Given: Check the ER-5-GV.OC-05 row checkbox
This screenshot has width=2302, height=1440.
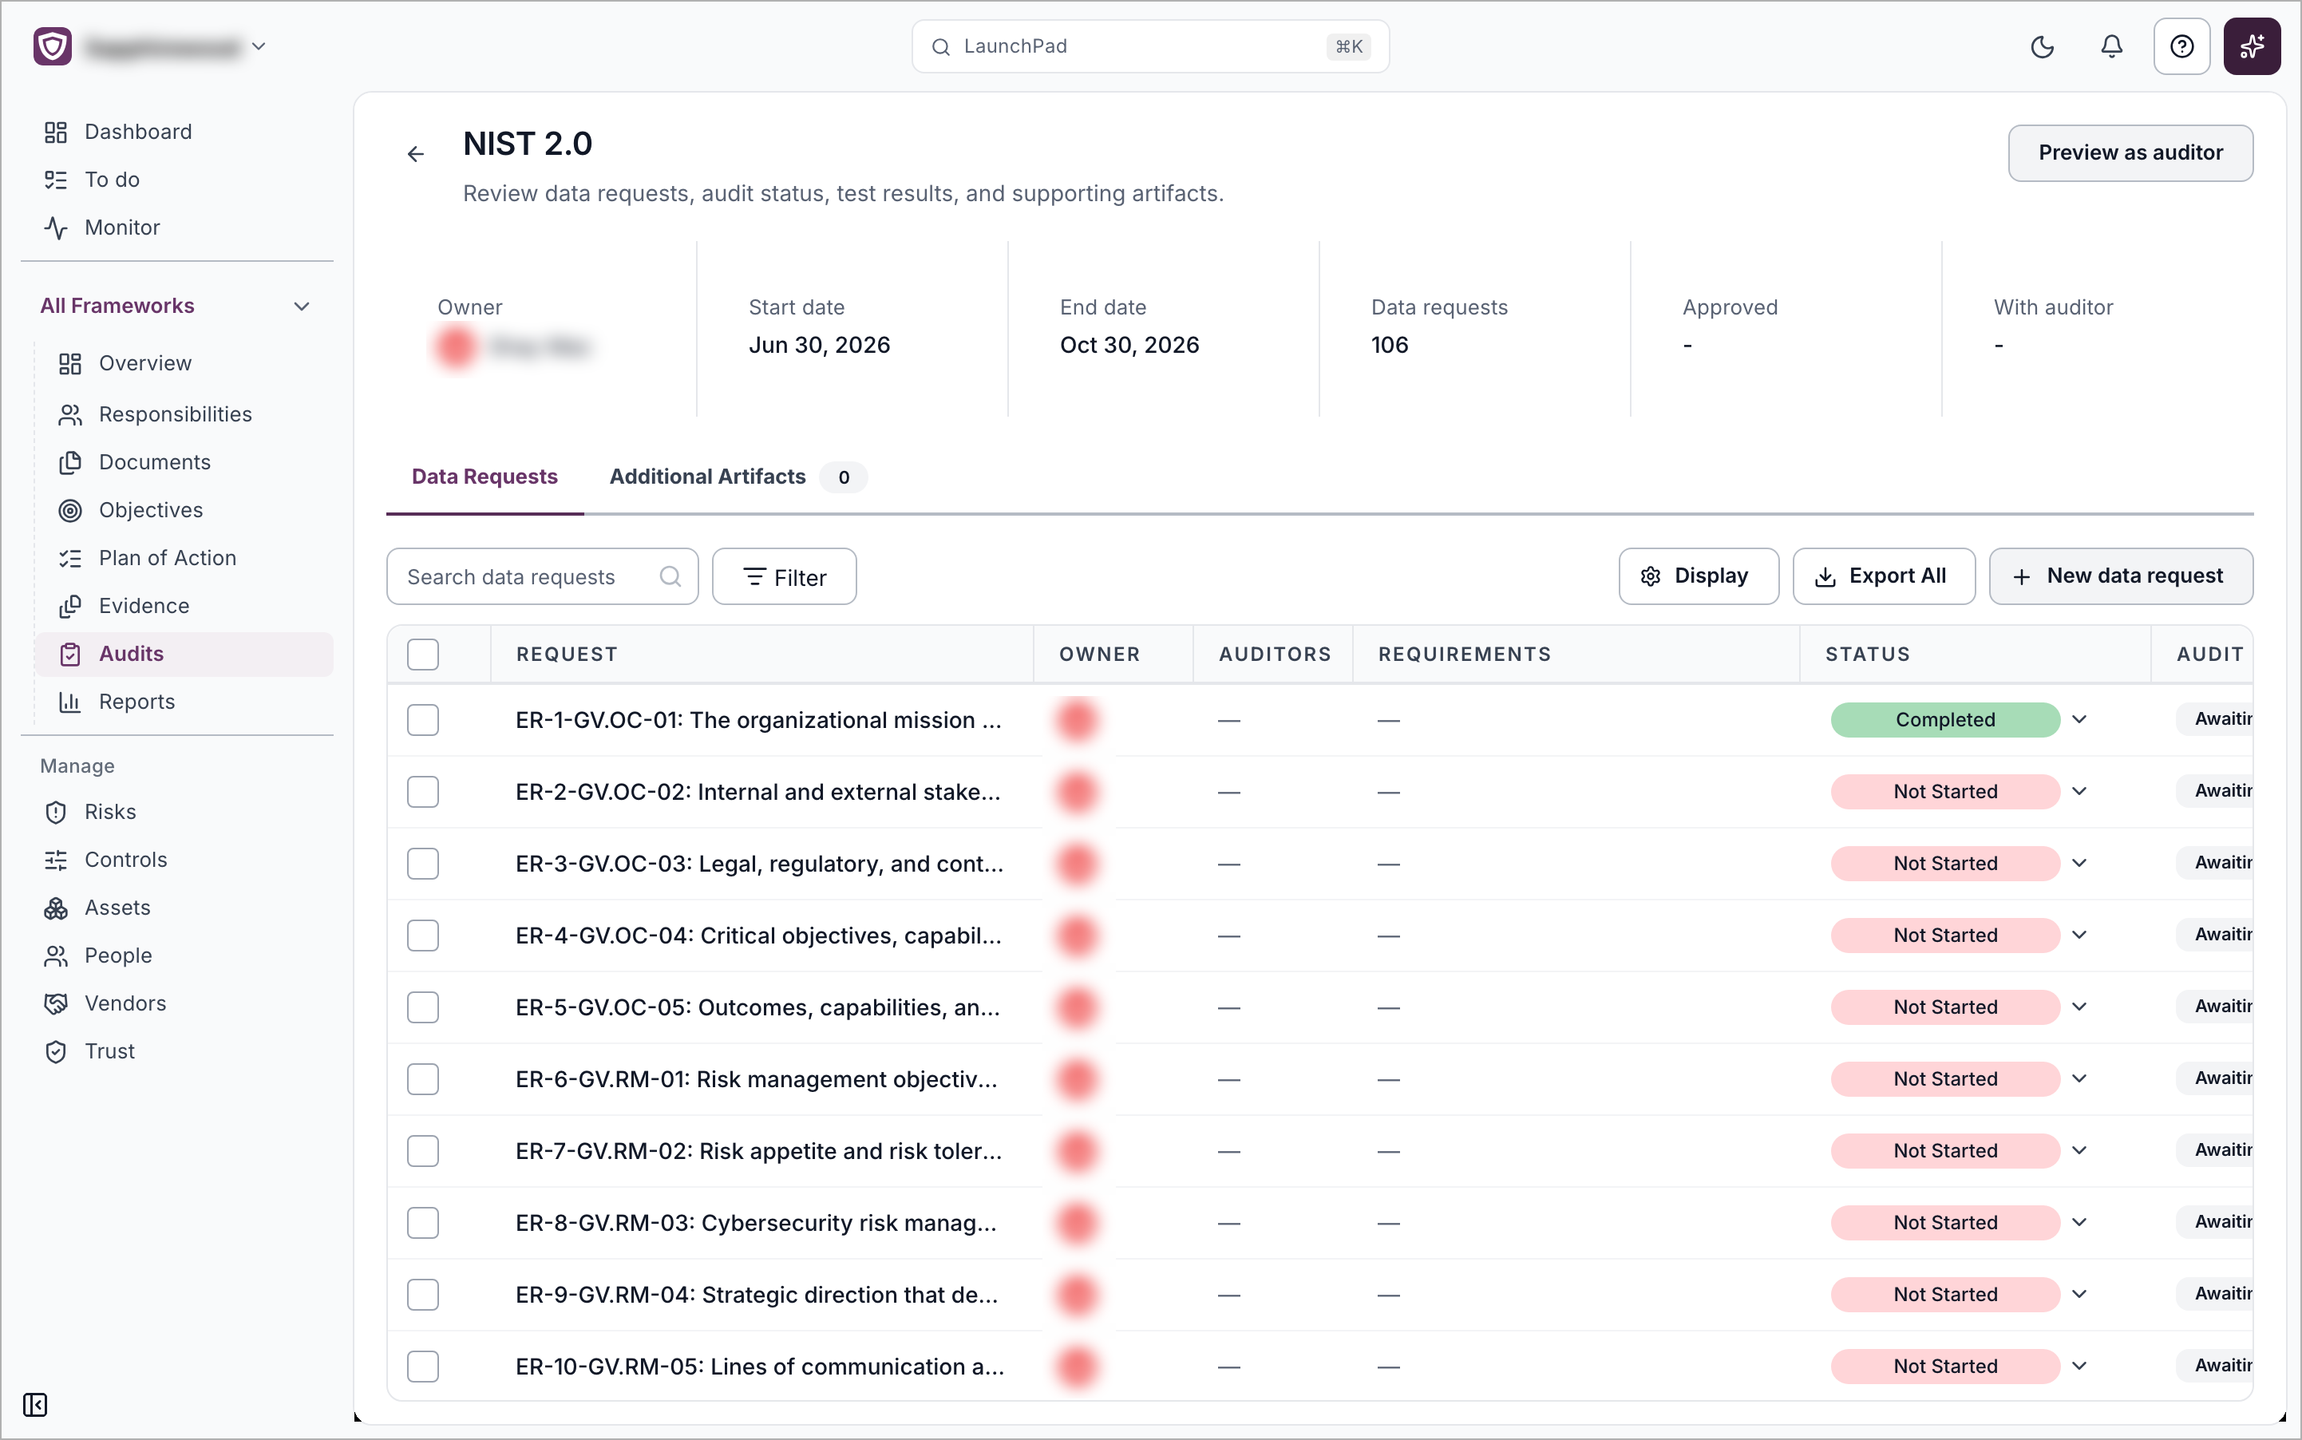Looking at the screenshot, I should (x=423, y=1007).
